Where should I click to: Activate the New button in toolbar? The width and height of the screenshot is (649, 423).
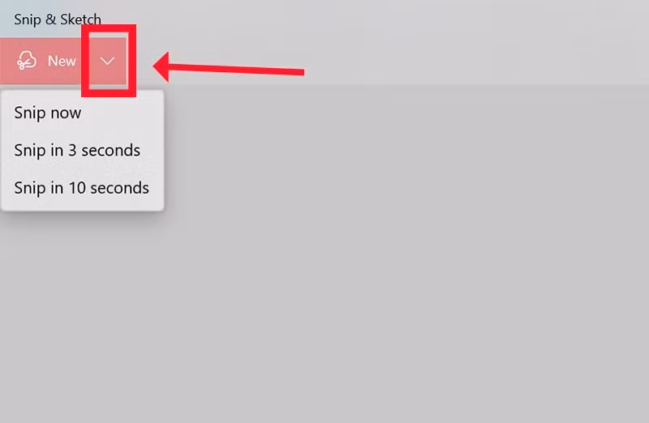[45, 62]
